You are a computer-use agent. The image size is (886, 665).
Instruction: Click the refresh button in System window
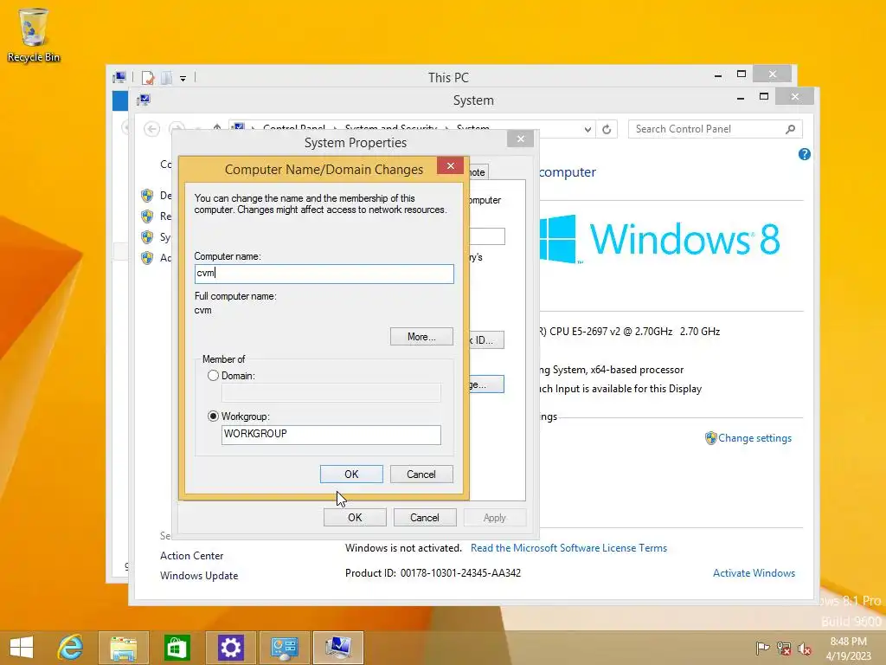click(607, 130)
